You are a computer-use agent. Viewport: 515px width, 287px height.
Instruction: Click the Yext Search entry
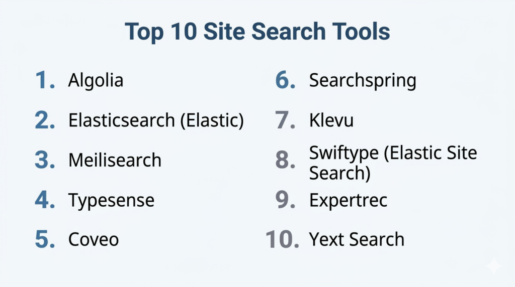[x=357, y=239]
